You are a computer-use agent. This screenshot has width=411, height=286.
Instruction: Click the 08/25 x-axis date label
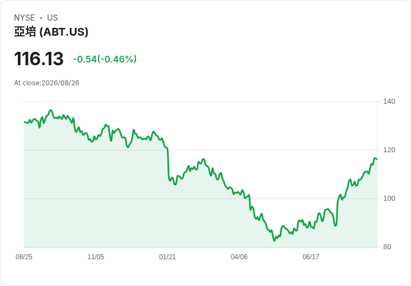click(24, 257)
